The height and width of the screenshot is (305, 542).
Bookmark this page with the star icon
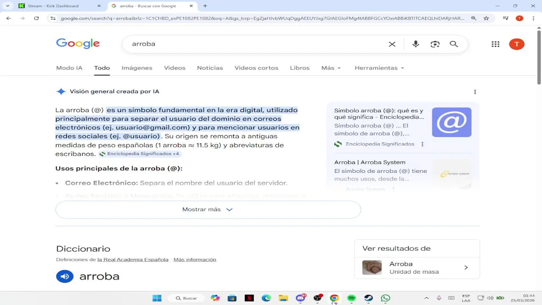coord(486,18)
